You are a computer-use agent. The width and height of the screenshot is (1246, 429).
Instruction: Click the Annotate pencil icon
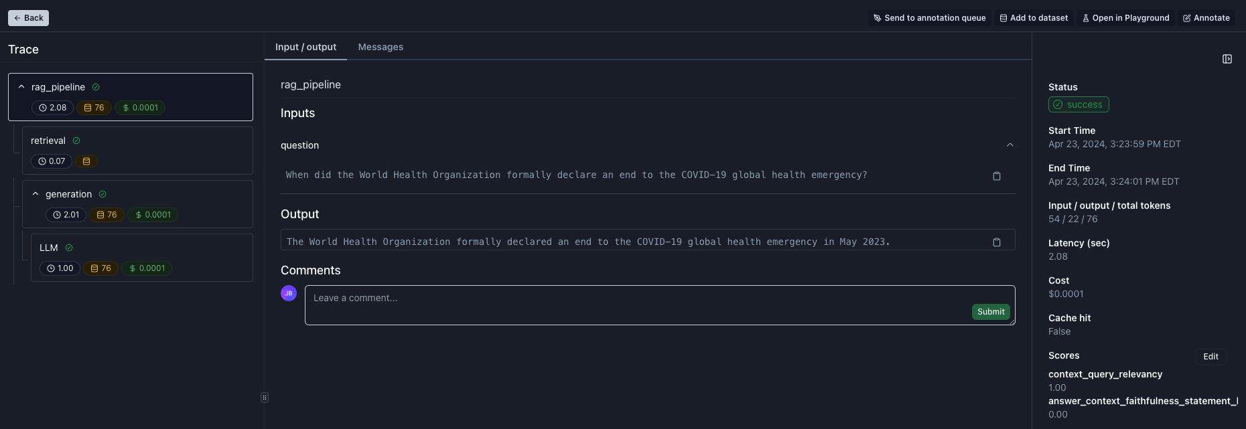(1186, 18)
